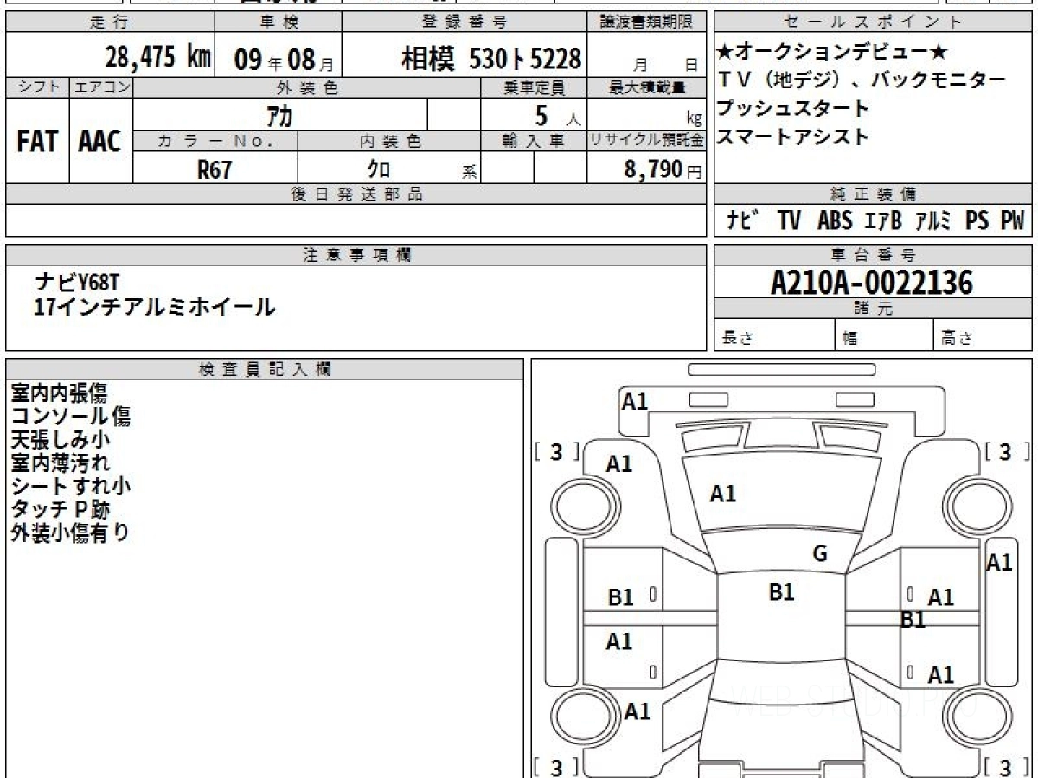The height and width of the screenshot is (778, 1038).
Task: Click the 長さ dimension field
Action: tap(774, 335)
